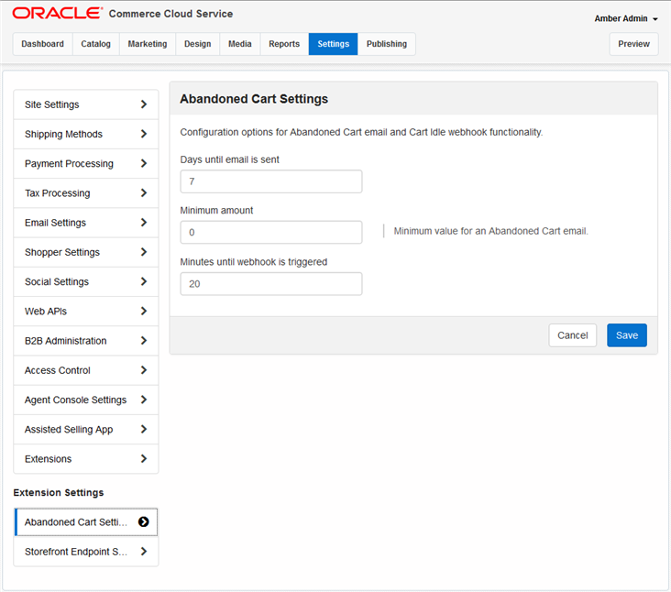Click the Abandoned Cart circled arrow icon

(x=144, y=521)
